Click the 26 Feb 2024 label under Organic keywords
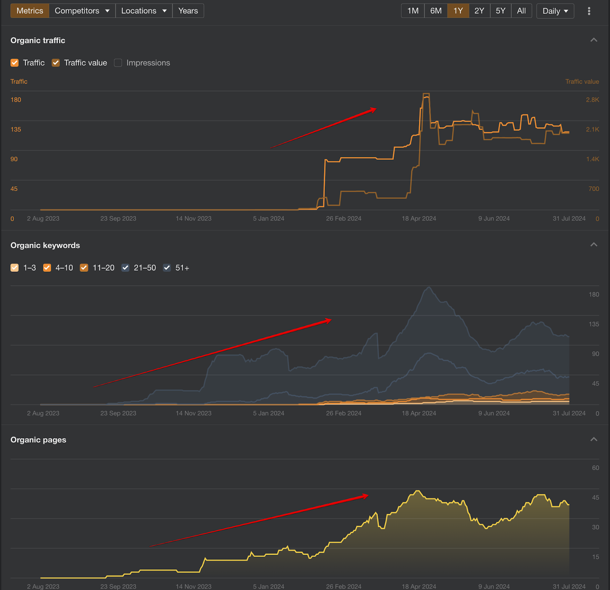Viewport: 610px width, 590px height. tap(344, 413)
